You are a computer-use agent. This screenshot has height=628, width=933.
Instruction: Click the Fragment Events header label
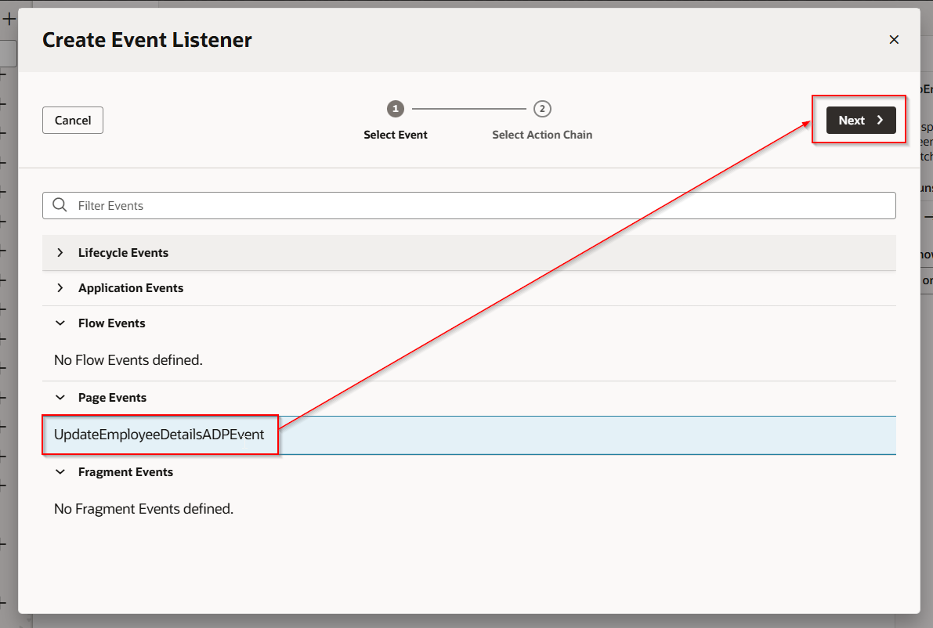point(125,472)
